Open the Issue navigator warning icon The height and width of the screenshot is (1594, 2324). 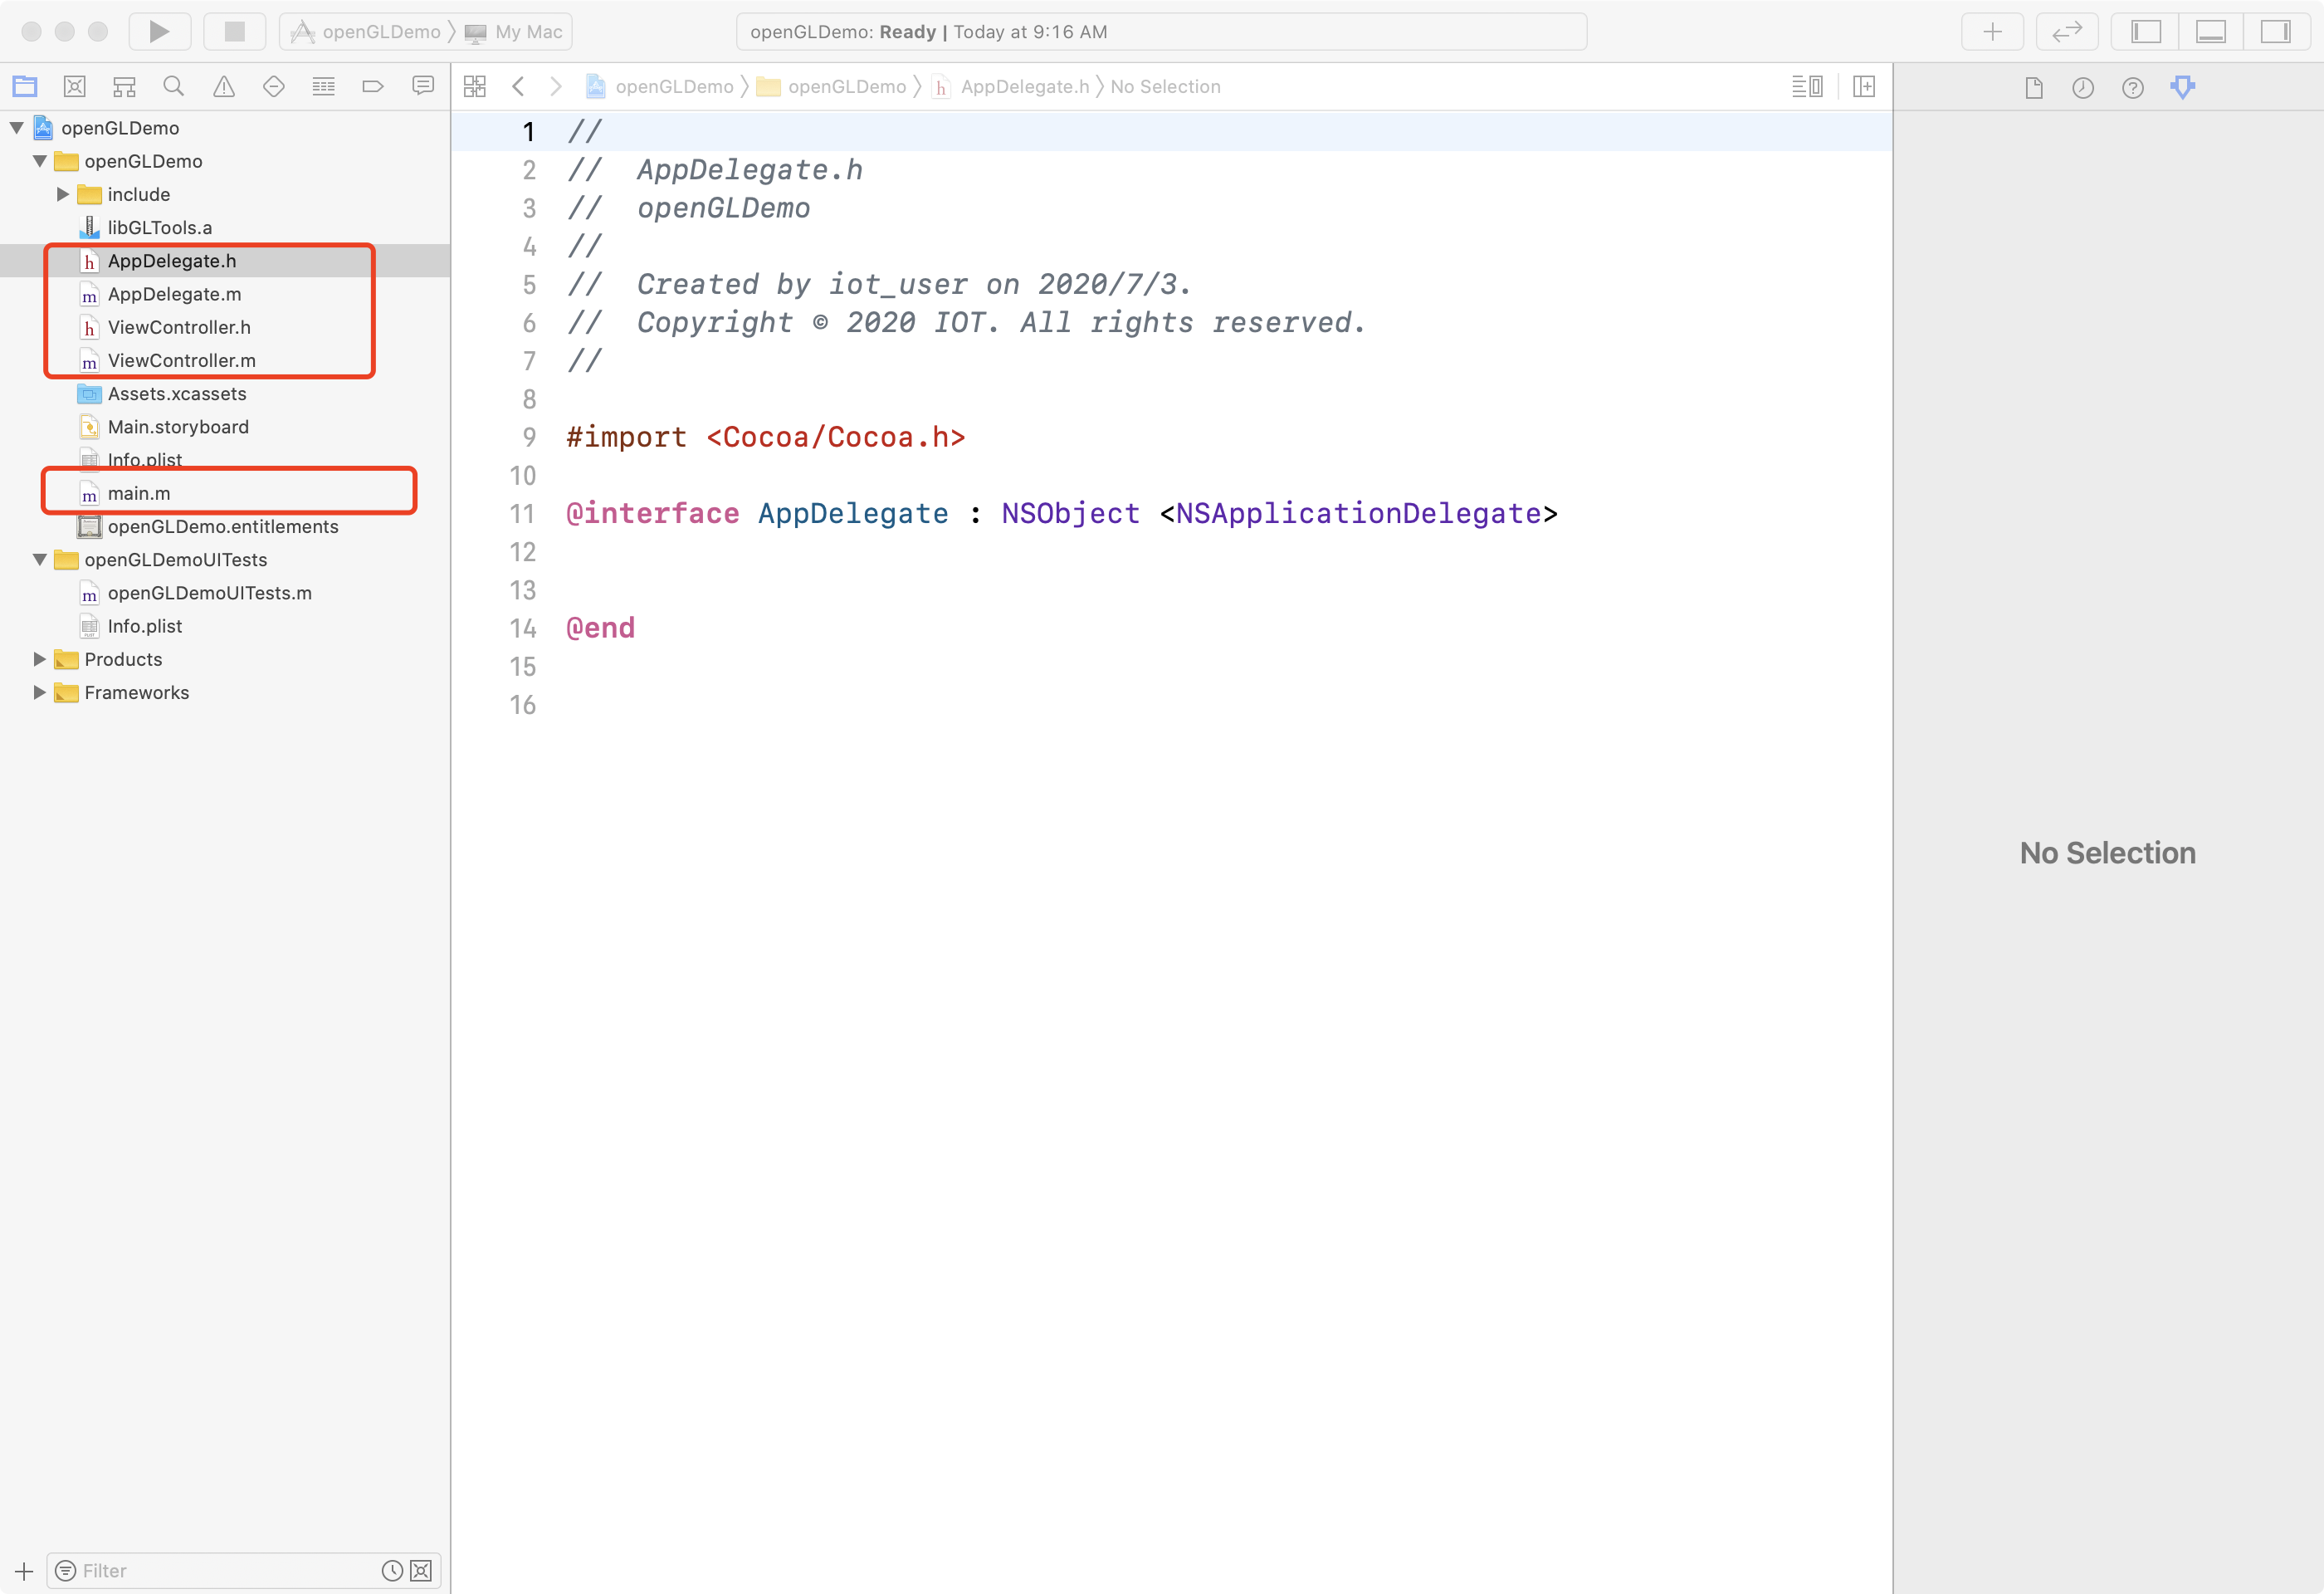click(x=224, y=87)
